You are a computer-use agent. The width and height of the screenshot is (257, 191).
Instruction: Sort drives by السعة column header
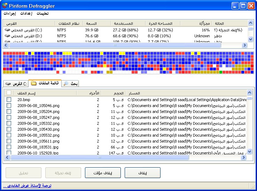tap(97, 23)
